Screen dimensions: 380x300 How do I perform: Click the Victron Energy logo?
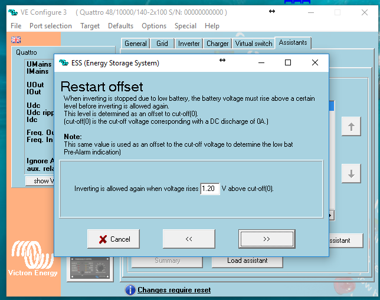pos(32,258)
